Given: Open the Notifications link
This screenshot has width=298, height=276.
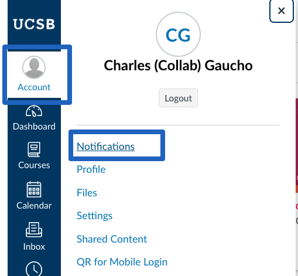Looking at the screenshot, I should point(105,146).
